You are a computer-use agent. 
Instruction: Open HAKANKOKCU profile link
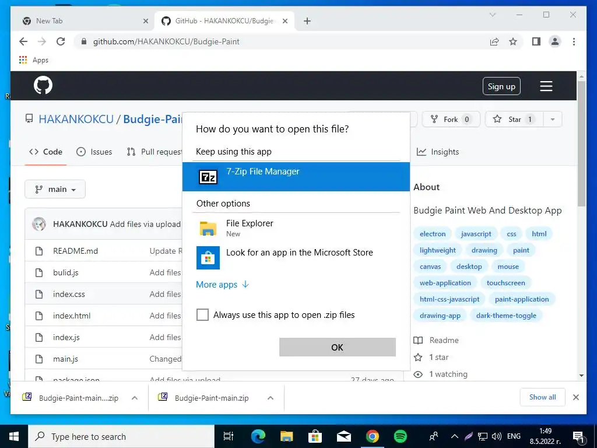[x=76, y=119]
